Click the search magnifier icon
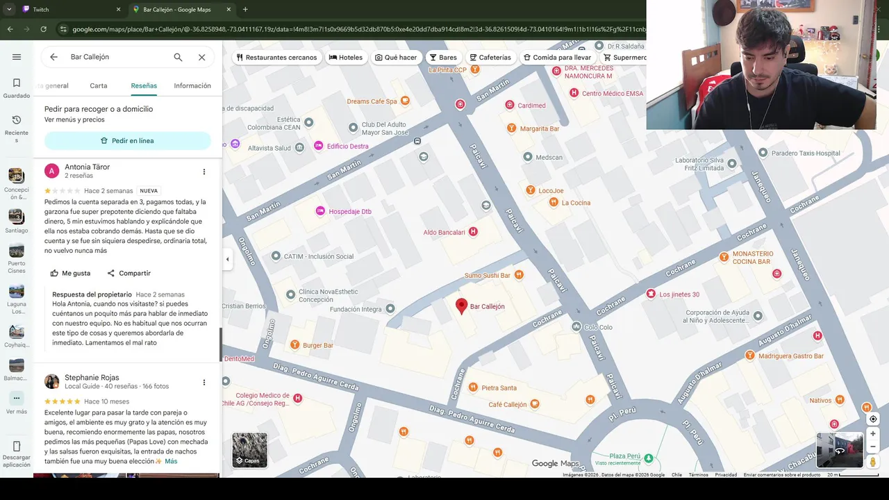Image resolution: width=889 pixels, height=500 pixels. tap(178, 57)
